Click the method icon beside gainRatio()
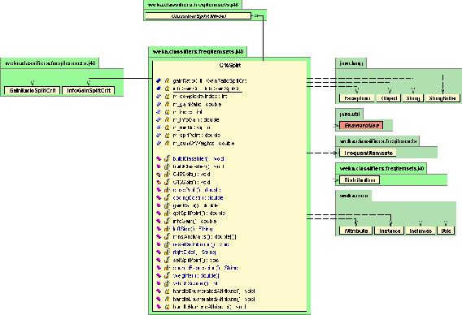 click(x=159, y=205)
